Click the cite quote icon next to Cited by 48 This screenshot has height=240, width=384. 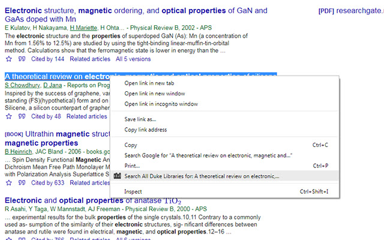point(22,116)
